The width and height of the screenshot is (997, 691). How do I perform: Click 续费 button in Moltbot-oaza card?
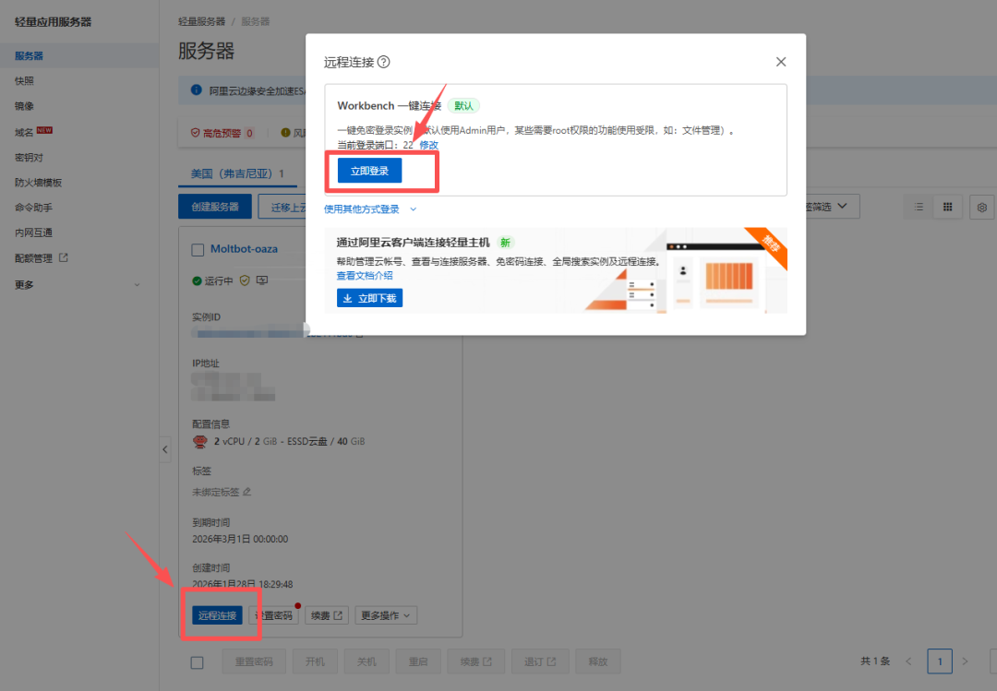point(326,615)
